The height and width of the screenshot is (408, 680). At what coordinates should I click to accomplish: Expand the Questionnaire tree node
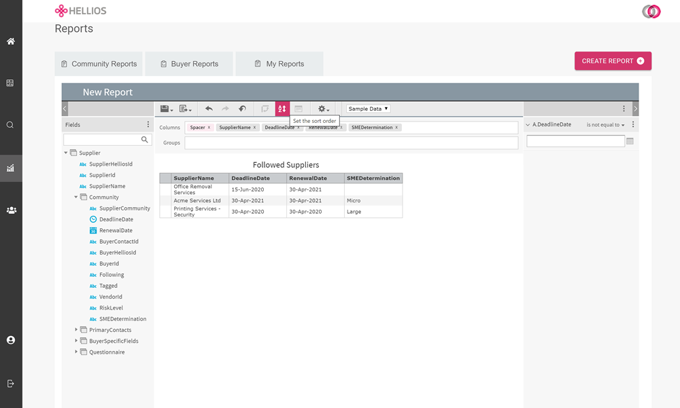76,352
